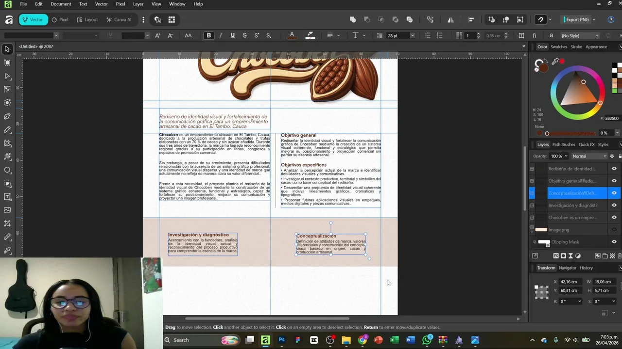
Task: Click the text color A icon
Action: 292,35
